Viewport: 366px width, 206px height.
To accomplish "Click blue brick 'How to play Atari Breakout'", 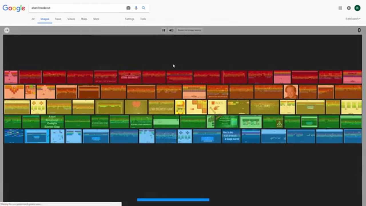I will click(231, 136).
